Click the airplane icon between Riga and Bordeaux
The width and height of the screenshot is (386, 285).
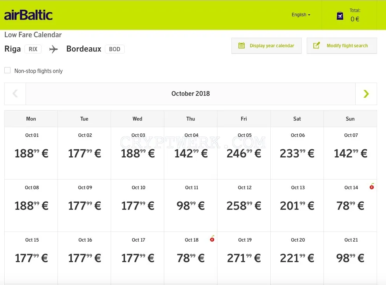point(54,49)
